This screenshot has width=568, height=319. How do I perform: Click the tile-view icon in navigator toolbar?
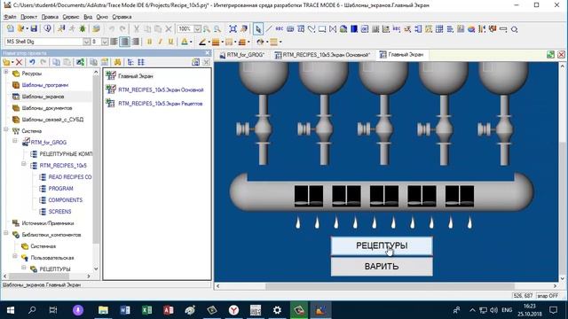tap(141, 62)
